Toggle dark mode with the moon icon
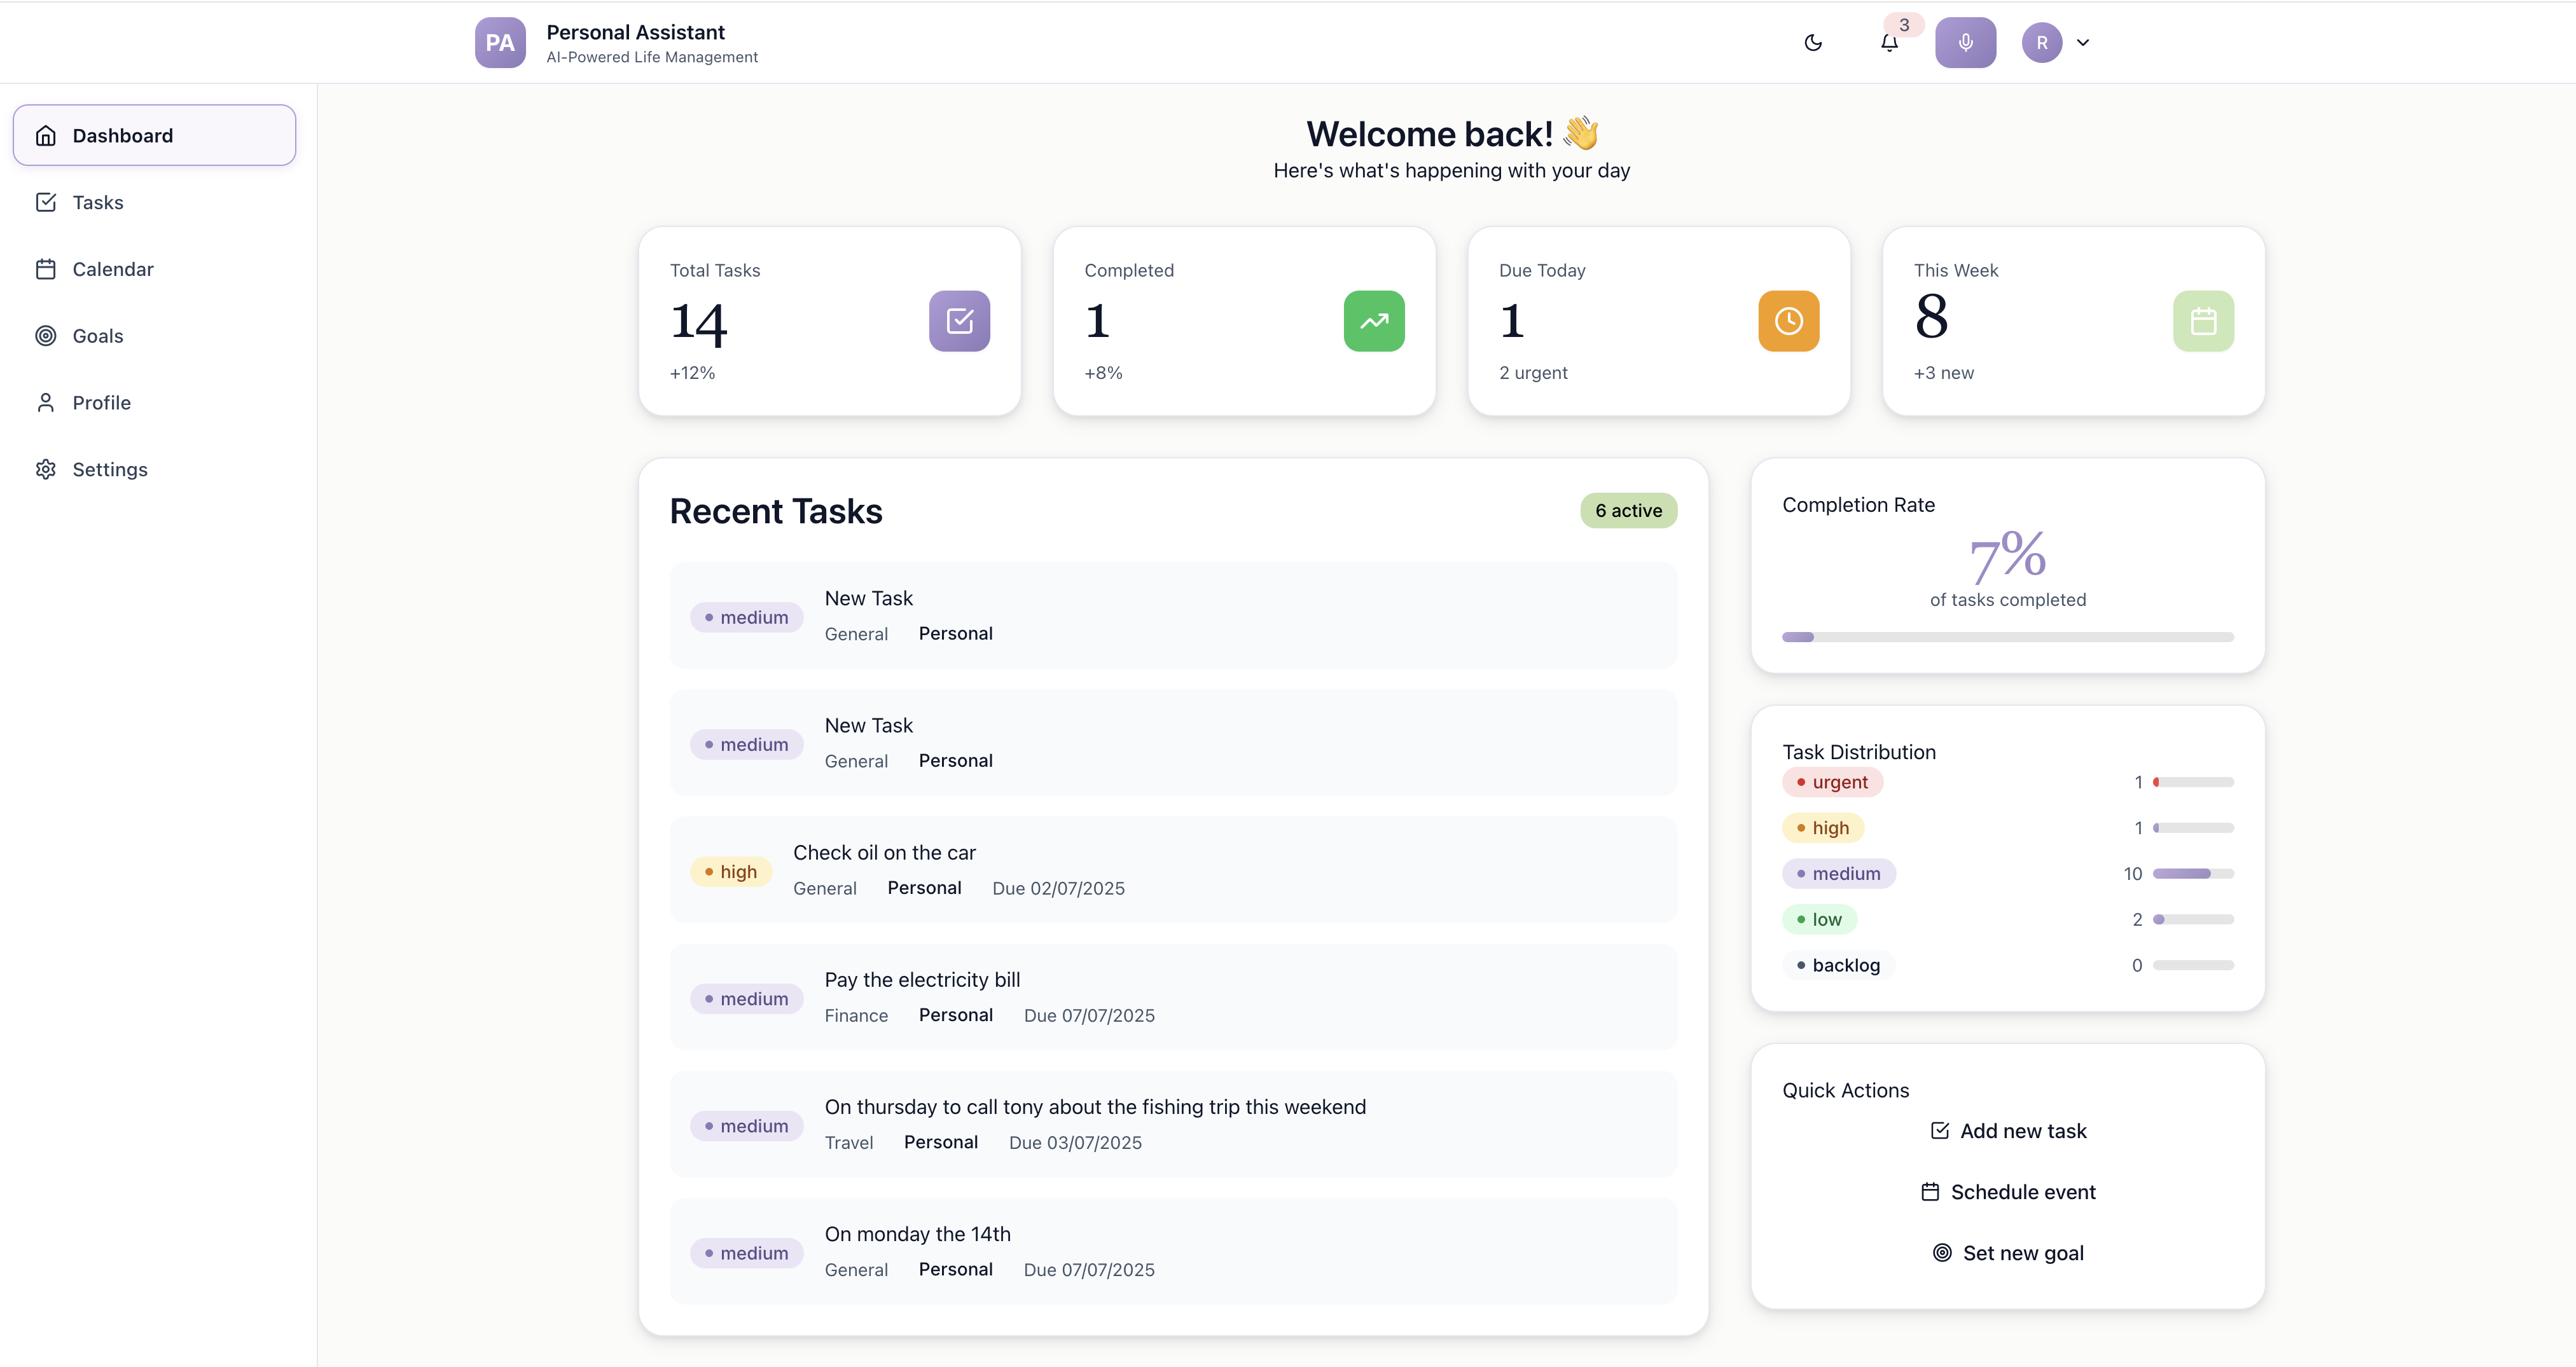2576x1367 pixels. pos(1812,43)
